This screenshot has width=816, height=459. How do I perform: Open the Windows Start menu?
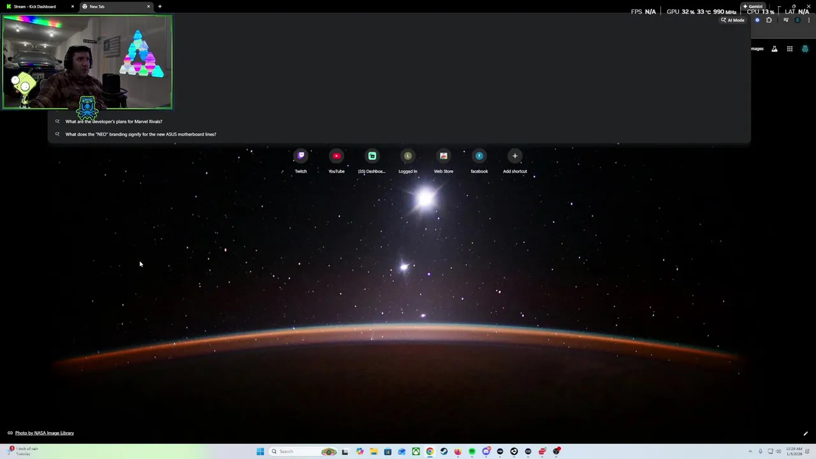pyautogui.click(x=260, y=451)
